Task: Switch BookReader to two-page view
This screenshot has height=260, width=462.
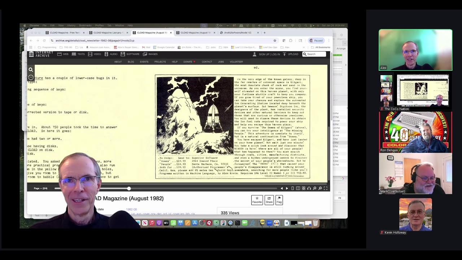Action: click(x=298, y=188)
